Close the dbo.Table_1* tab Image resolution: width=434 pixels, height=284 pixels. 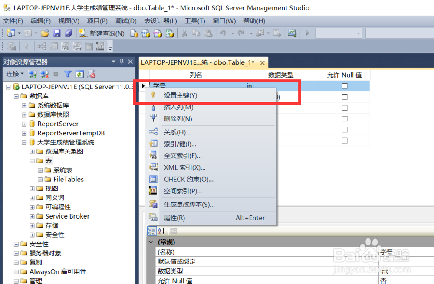coord(262,63)
